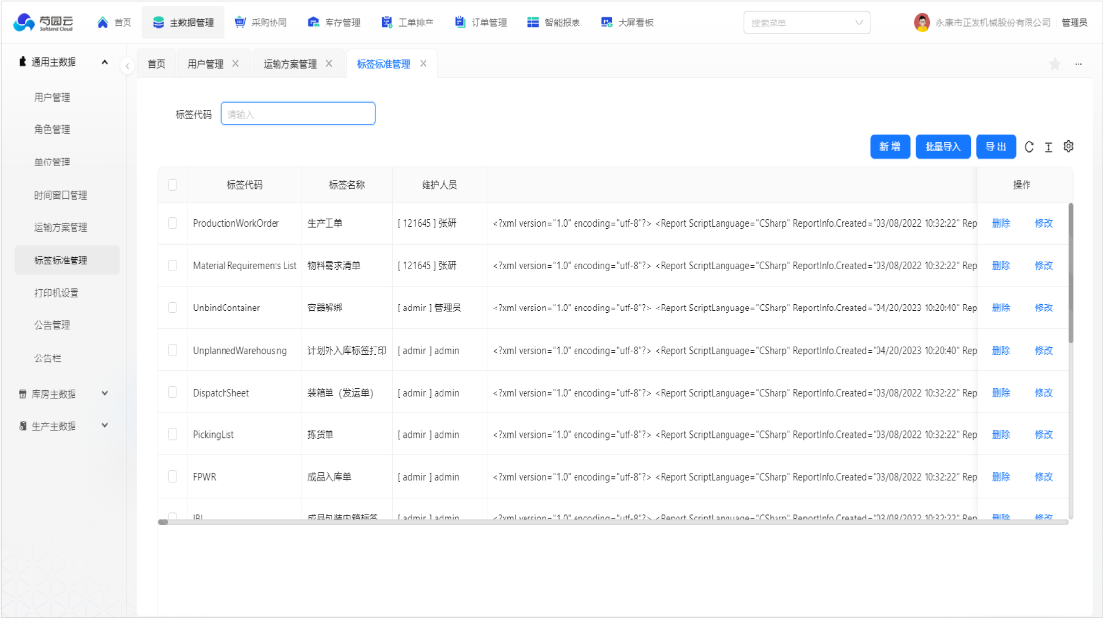1103x618 pixels.
Task: Expand the 库房主数据 section
Action: 64,394
